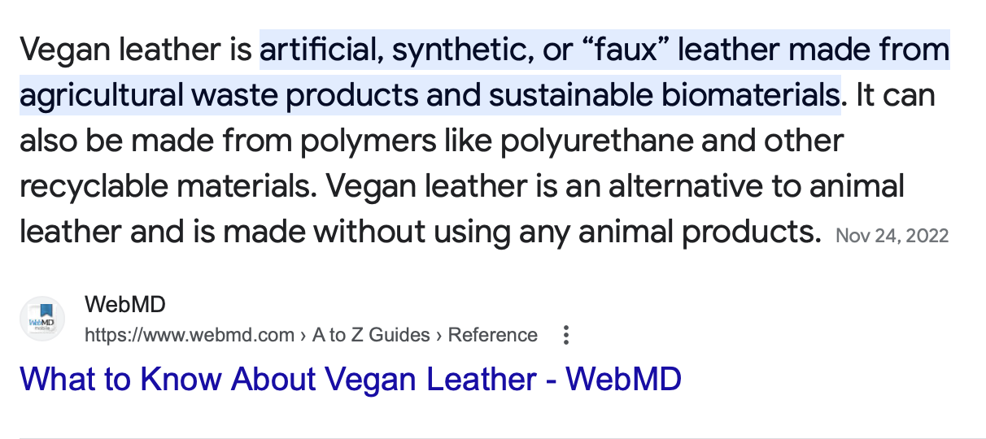The image size is (986, 439).
Task: Click the https://www.webmd.com URL text
Action: 190,335
